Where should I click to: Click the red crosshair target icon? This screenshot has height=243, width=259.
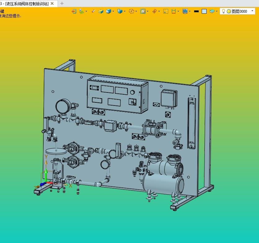click(154, 11)
